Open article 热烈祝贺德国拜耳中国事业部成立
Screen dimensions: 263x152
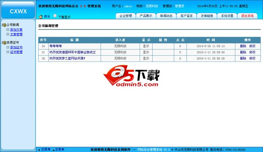(72, 52)
